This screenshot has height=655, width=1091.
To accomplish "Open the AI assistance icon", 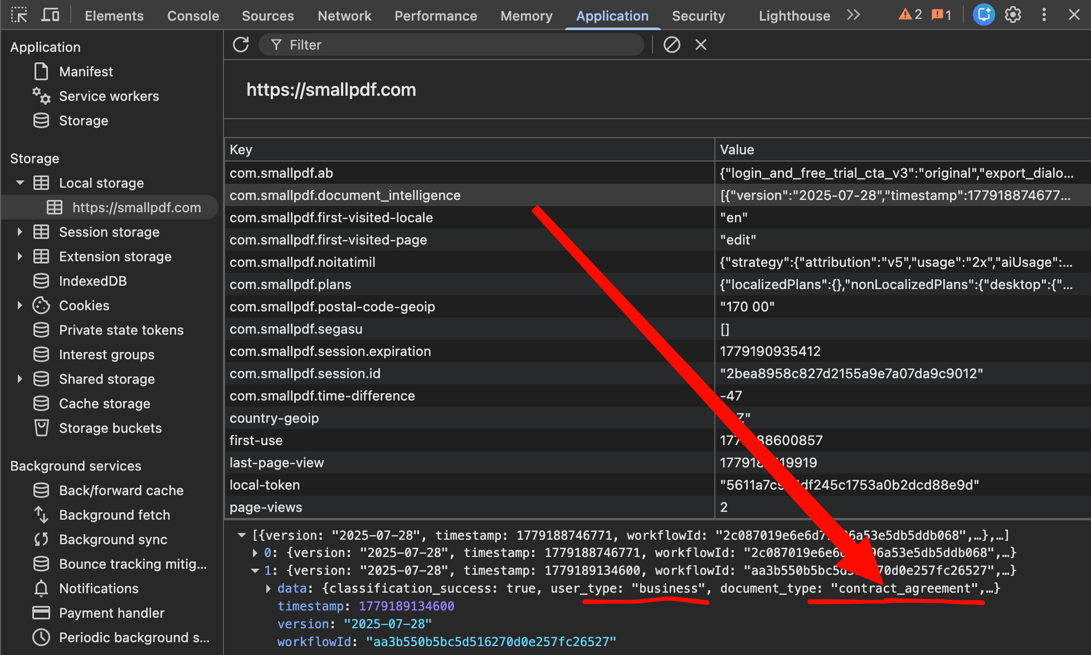I will (x=983, y=15).
